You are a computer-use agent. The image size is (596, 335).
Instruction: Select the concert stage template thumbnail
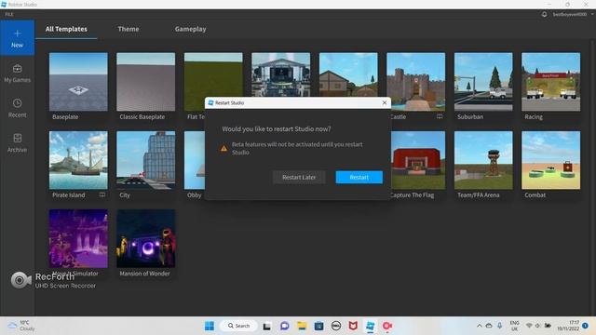point(281,74)
